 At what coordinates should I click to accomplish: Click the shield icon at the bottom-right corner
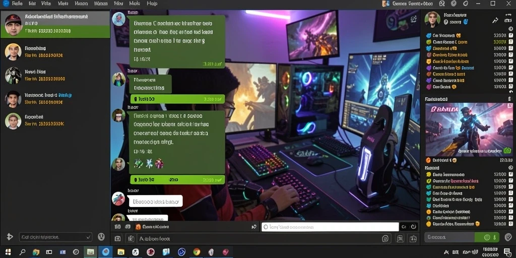pyautogui.click(x=508, y=237)
